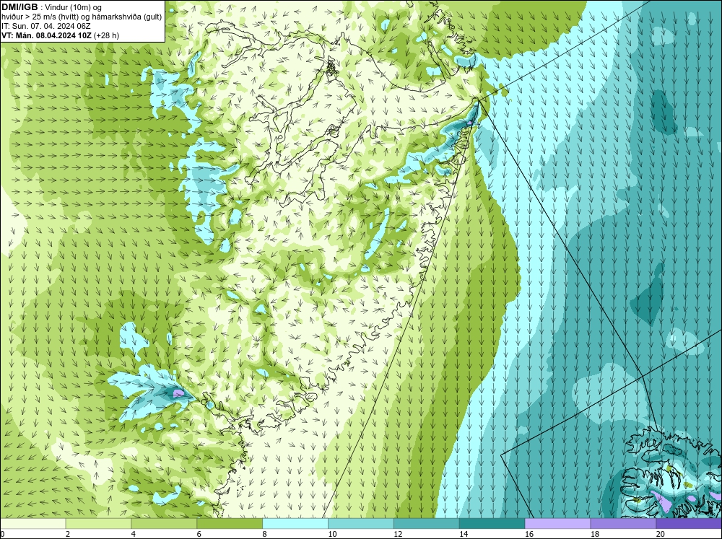Select the 12–14 m/s teal swatch
The width and height of the screenshot is (722, 539).
coord(427,524)
